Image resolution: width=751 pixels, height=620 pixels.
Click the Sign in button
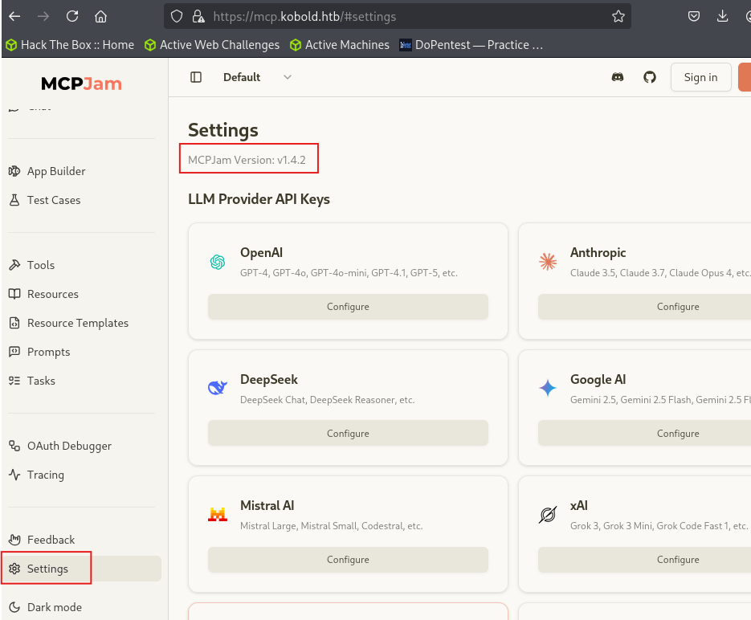pyautogui.click(x=700, y=77)
